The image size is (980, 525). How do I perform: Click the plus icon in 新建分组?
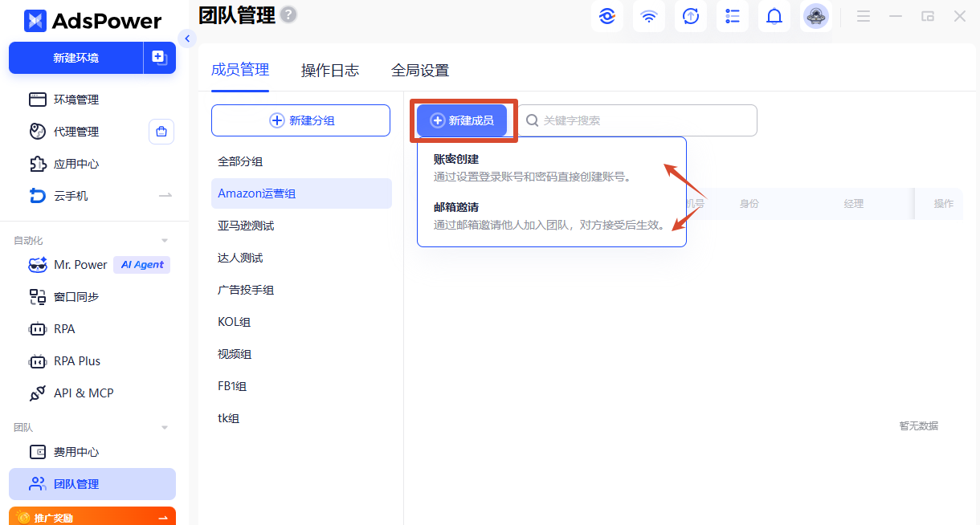[276, 120]
